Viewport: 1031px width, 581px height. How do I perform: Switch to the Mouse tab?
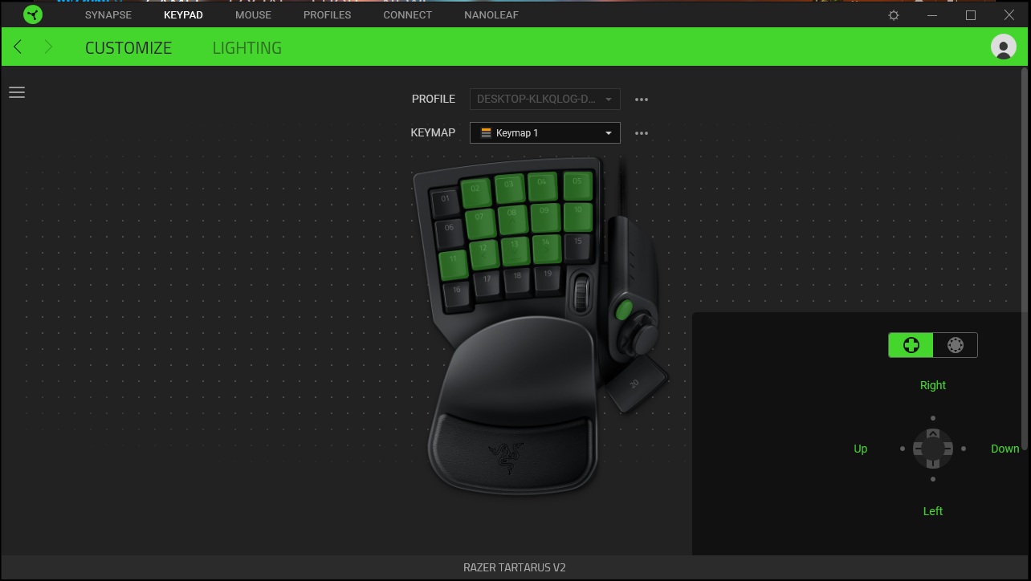(253, 15)
